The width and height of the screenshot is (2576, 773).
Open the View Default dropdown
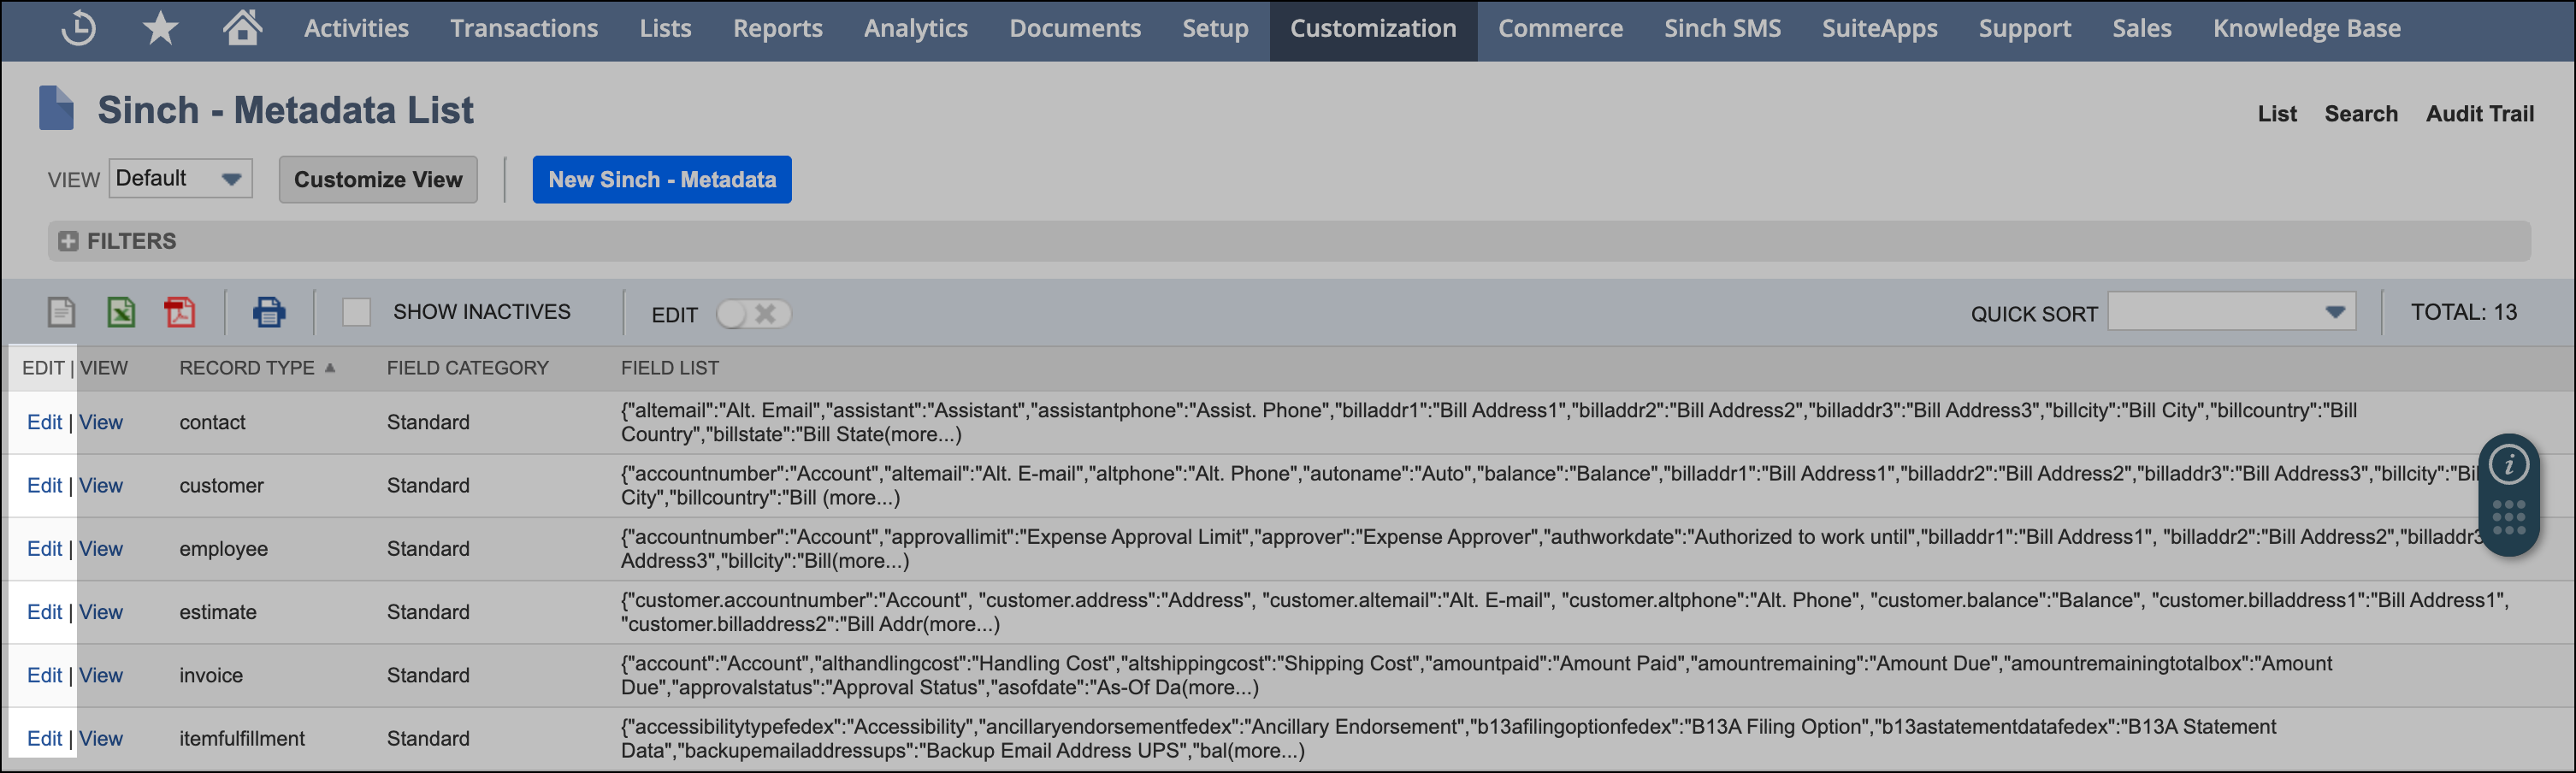tap(180, 179)
